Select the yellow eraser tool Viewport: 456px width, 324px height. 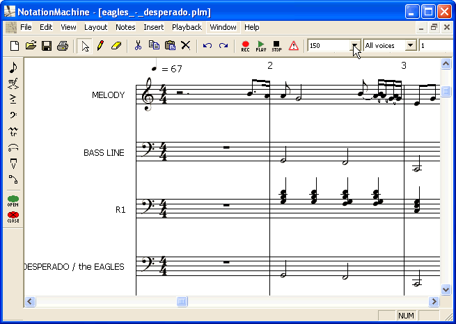point(116,46)
